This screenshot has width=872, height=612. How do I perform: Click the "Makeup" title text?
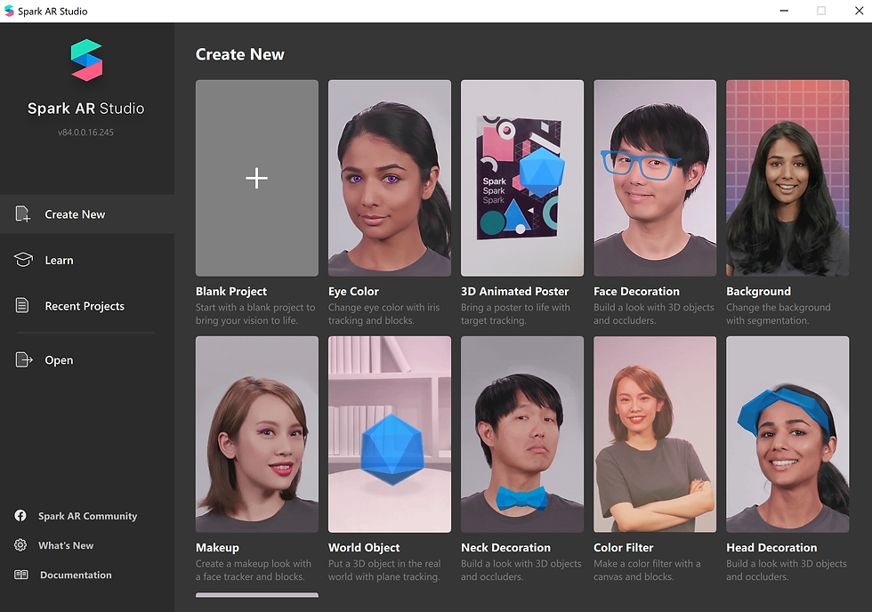click(217, 548)
